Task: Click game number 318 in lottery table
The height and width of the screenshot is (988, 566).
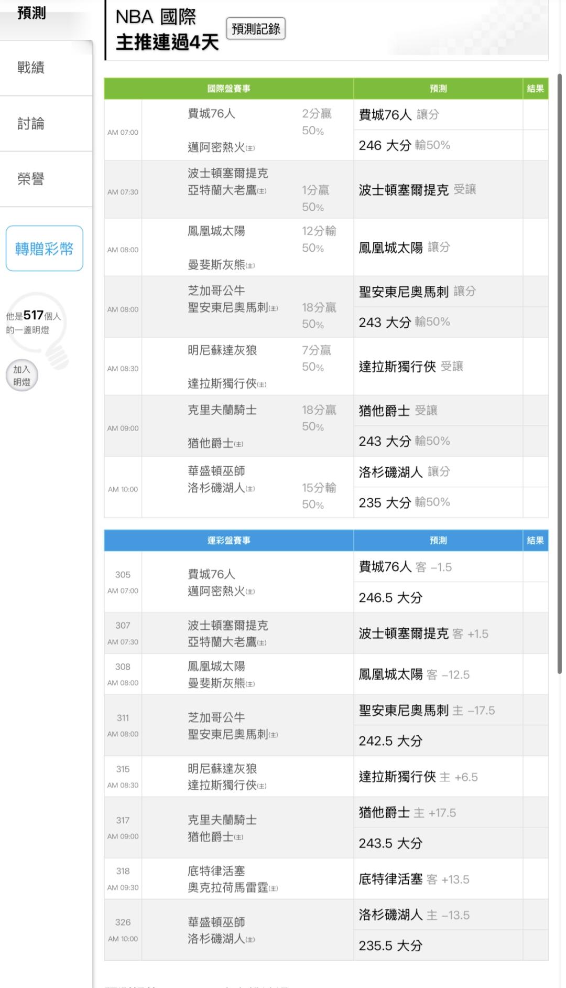Action: pyautogui.click(x=123, y=871)
